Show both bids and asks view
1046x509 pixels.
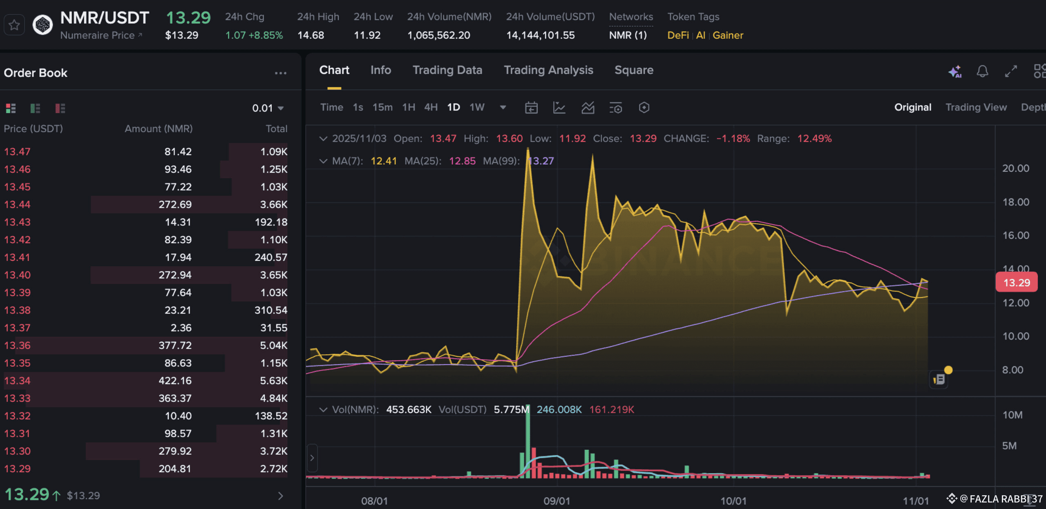coord(11,108)
